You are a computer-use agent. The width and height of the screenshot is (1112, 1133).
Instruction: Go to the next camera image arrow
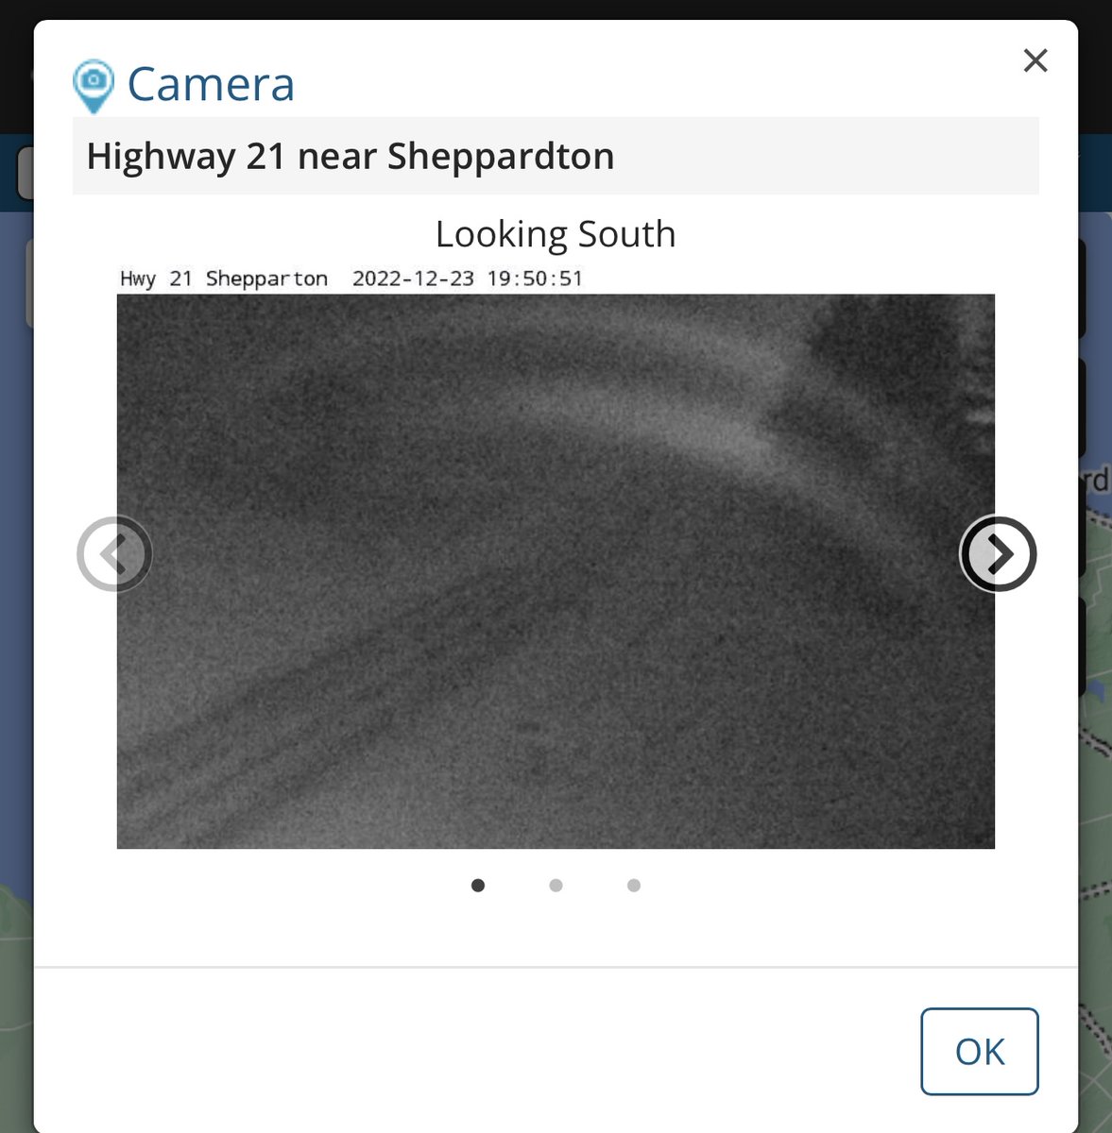(x=999, y=554)
